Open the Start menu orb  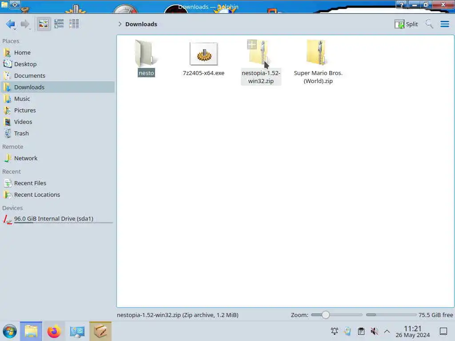pos(10,331)
